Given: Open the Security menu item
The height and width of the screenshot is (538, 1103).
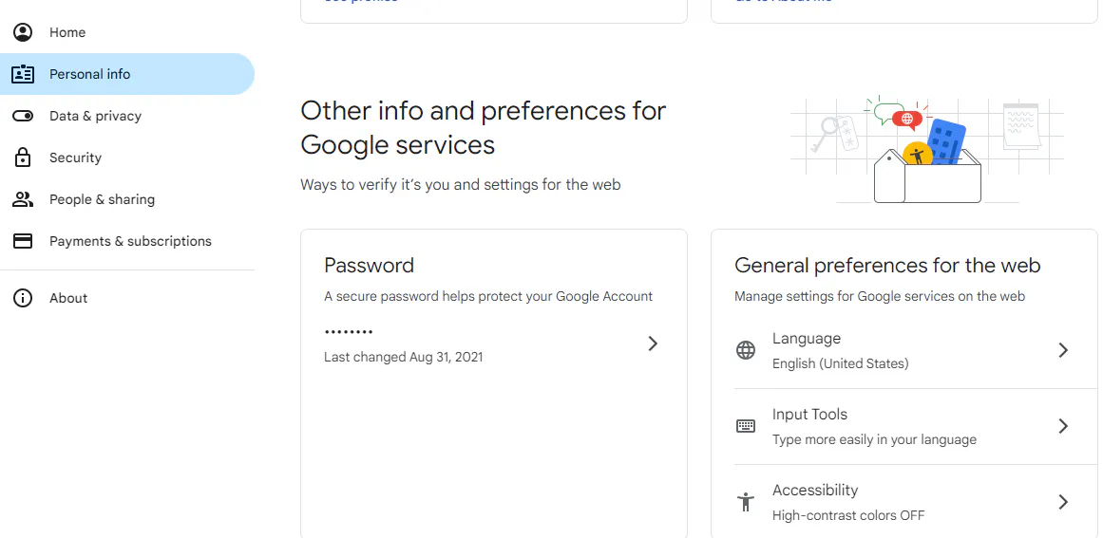Looking at the screenshot, I should tap(75, 158).
